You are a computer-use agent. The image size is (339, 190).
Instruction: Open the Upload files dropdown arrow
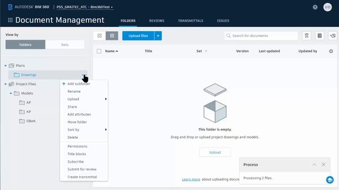click(158, 36)
